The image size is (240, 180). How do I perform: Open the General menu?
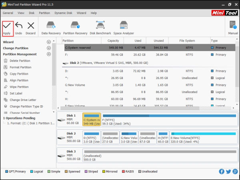(8, 13)
